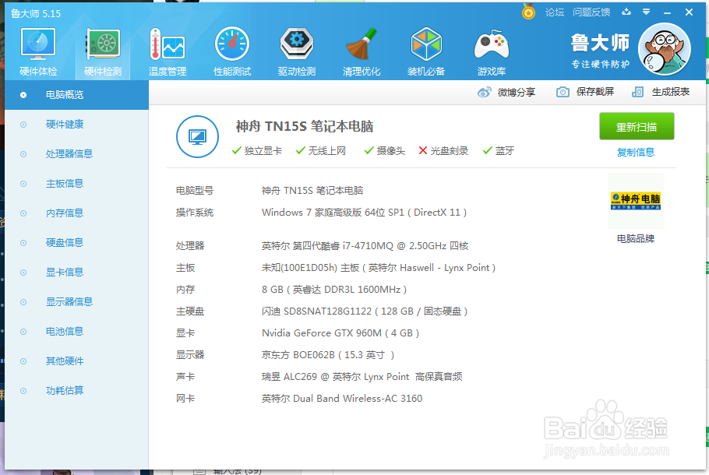Image resolution: width=709 pixels, height=475 pixels.
Task: Click the Windows 7 家庭高级版 operating system value
Action: (x=364, y=213)
